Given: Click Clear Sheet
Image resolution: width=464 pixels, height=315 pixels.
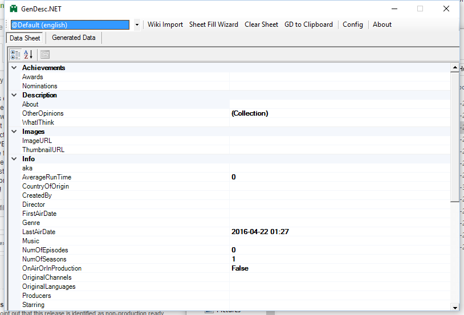Looking at the screenshot, I should [261, 24].
